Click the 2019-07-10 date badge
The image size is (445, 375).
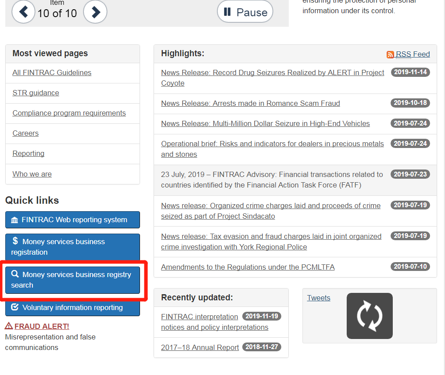410,267
